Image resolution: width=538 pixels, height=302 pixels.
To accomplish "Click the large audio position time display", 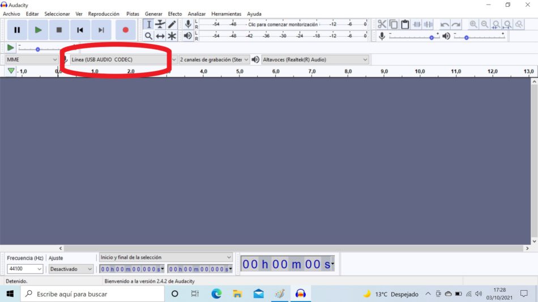I will [x=288, y=264].
